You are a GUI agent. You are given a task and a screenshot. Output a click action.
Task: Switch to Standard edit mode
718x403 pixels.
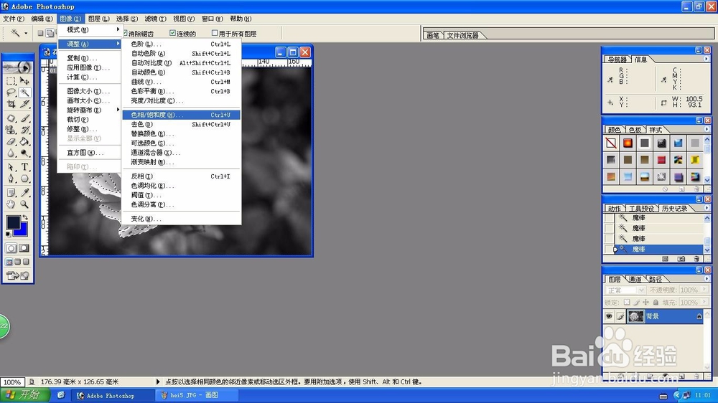pyautogui.click(x=11, y=248)
